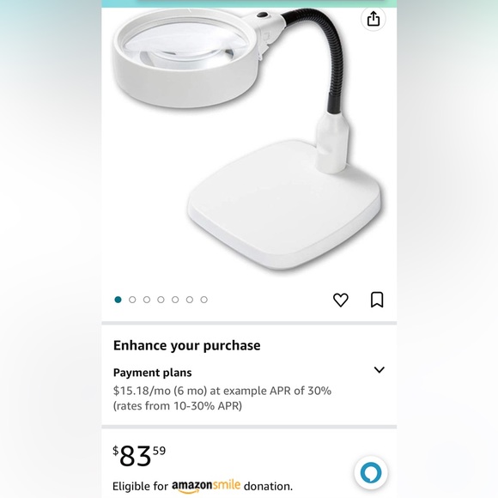Select the third image carousel dot

pos(147,300)
